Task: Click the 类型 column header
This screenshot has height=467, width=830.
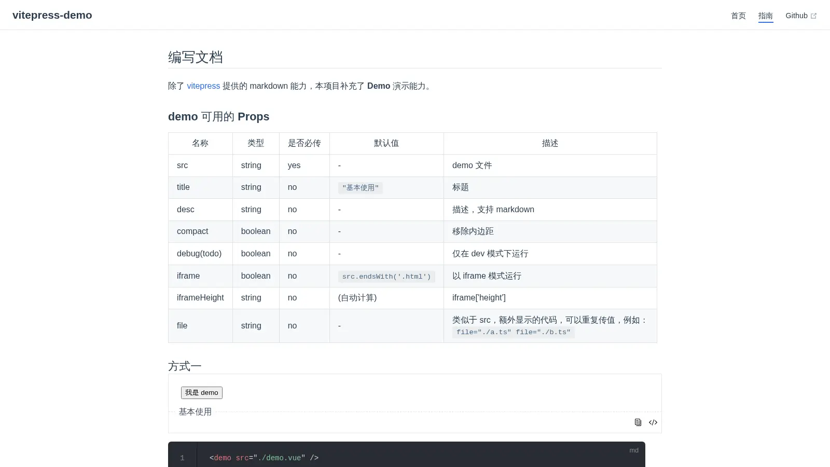Action: tap(256, 143)
